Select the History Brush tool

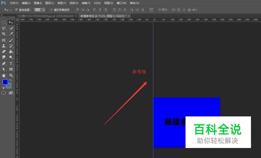pos(11,46)
